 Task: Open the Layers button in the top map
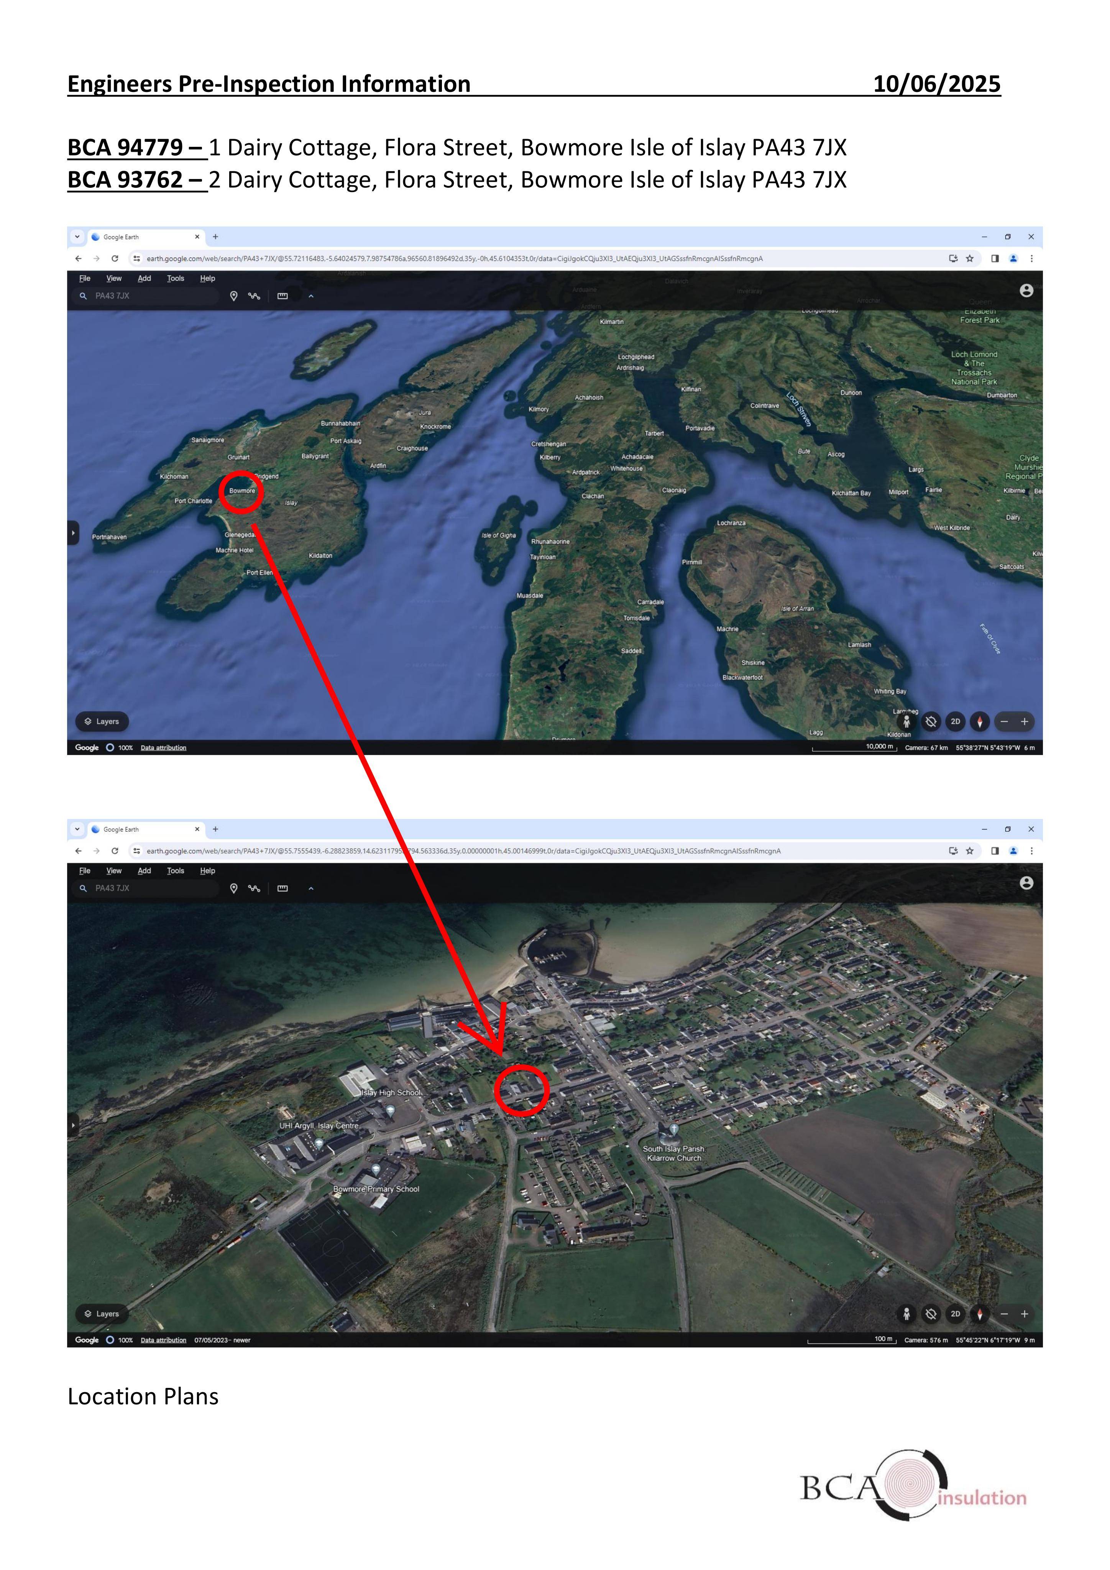click(x=102, y=721)
